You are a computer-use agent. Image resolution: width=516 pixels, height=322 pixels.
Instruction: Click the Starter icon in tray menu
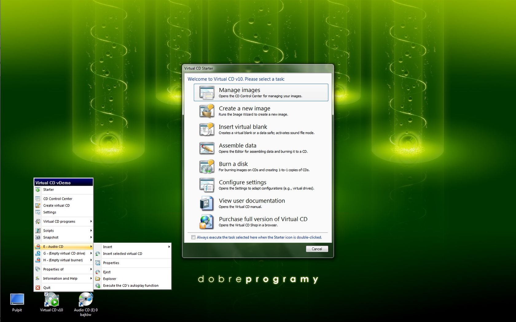[x=38, y=190]
